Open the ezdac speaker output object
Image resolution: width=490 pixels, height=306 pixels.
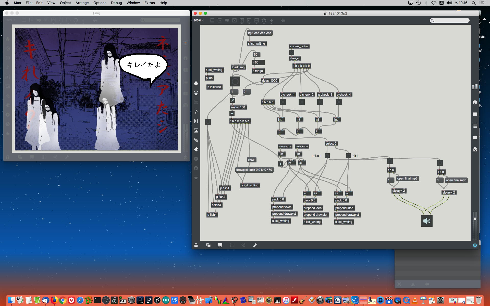(427, 221)
